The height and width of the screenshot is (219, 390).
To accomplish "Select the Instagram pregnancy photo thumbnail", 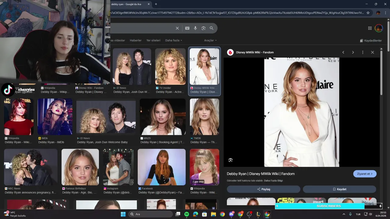I will pos(118,167).
